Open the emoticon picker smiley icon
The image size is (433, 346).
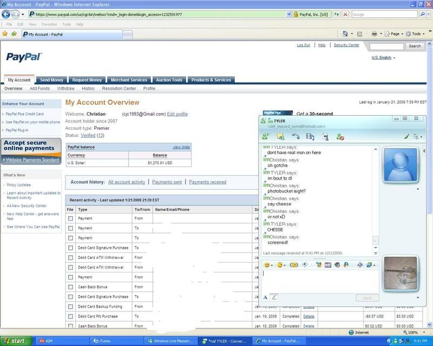coord(267,265)
